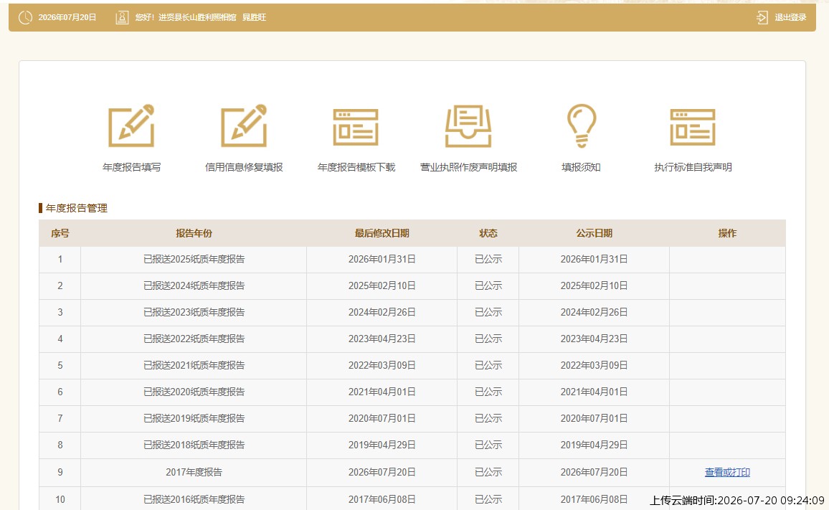Click the user profile icon in header
The image size is (829, 510).
point(122,17)
